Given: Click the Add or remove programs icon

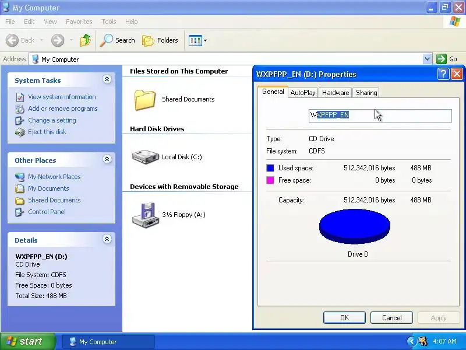Looking at the screenshot, I should click(20, 109).
